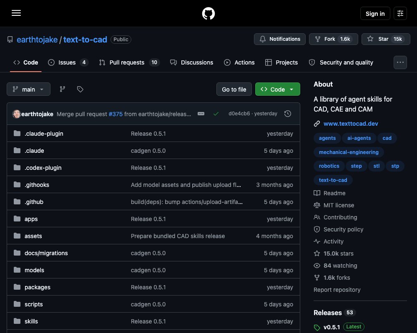Open the .codex-plugin folder name
This screenshot has height=333, width=417.
coord(43,168)
